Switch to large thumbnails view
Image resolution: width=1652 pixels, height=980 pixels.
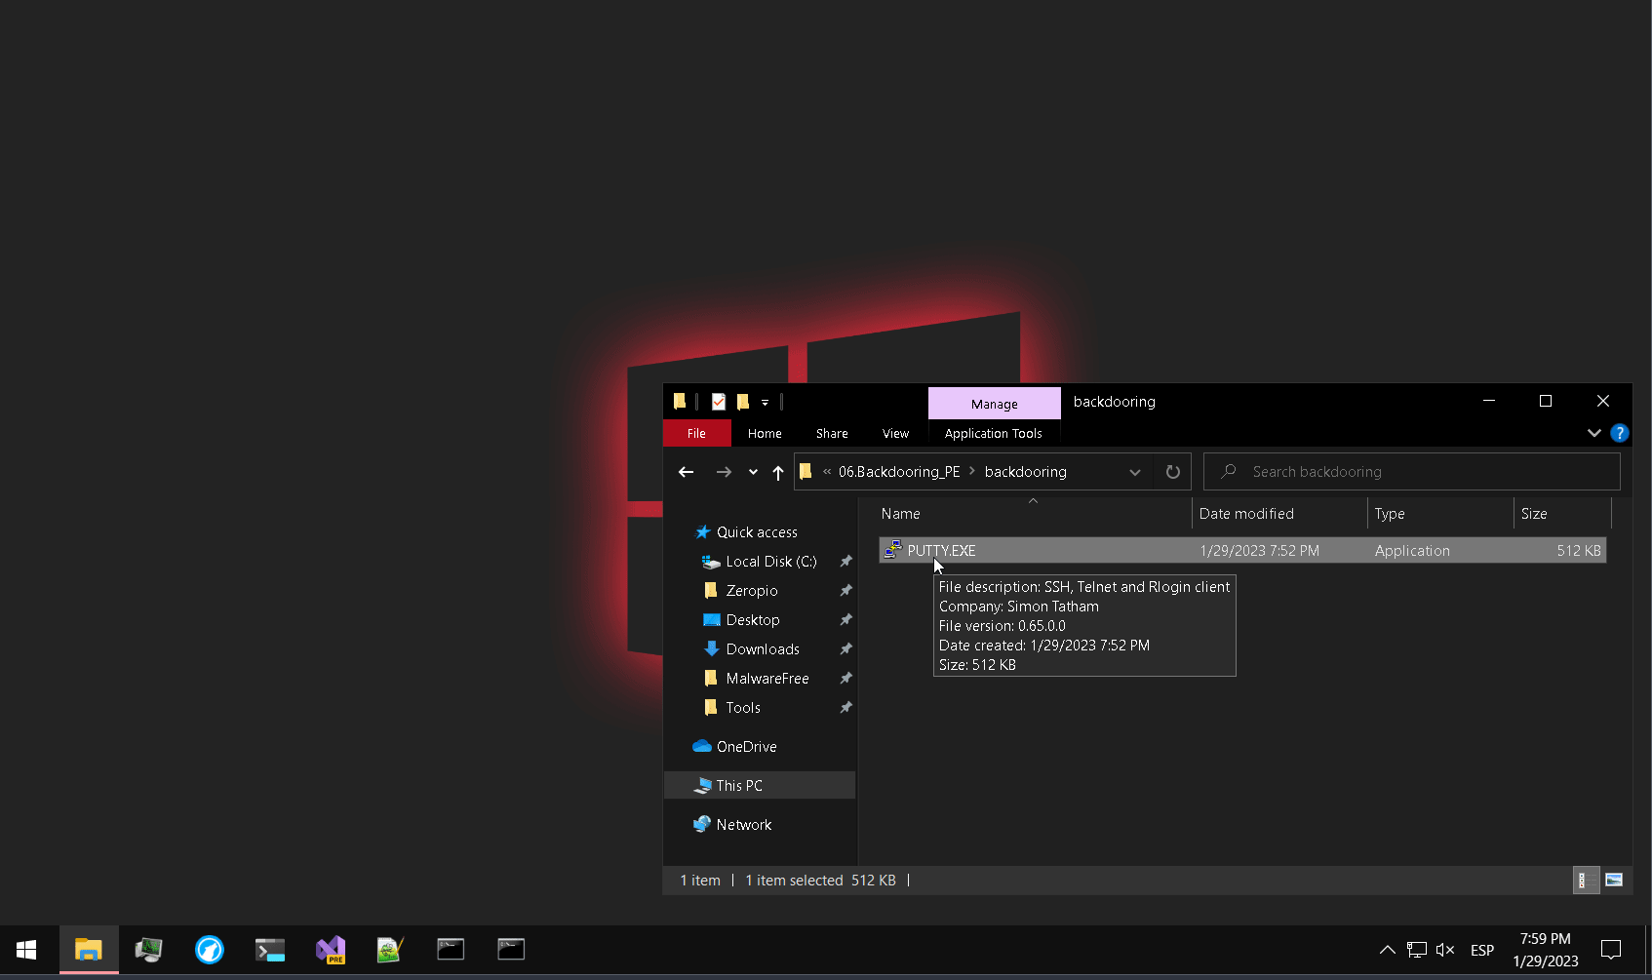1614,881
